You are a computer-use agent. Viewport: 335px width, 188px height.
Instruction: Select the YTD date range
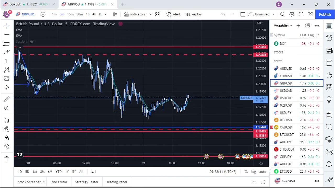58,172
